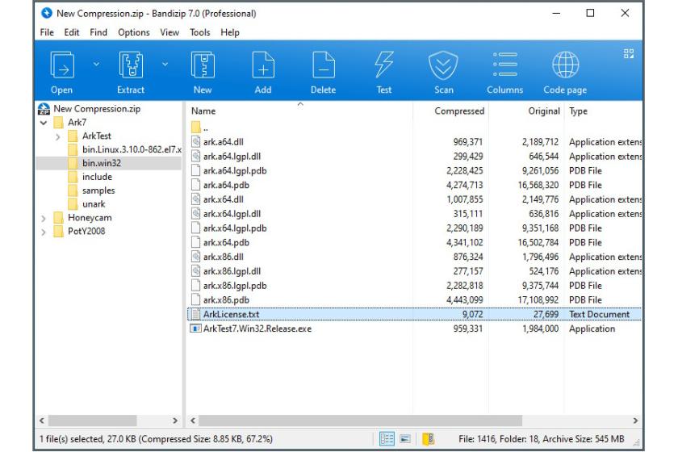Run Test on the archive
This screenshot has width=678, height=452.
384,65
